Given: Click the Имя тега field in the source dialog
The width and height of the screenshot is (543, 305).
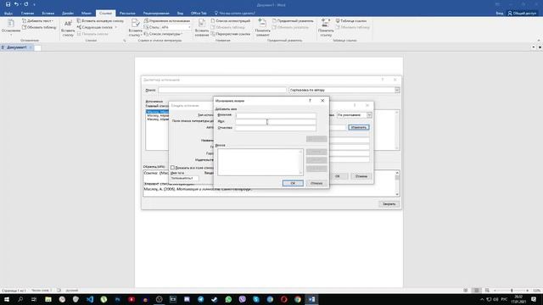Looking at the screenshot, I should coord(185,178).
